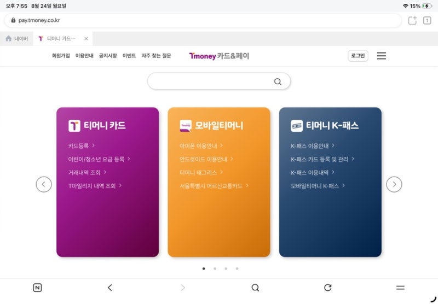Switch to the 네이버 tab

tap(16, 38)
